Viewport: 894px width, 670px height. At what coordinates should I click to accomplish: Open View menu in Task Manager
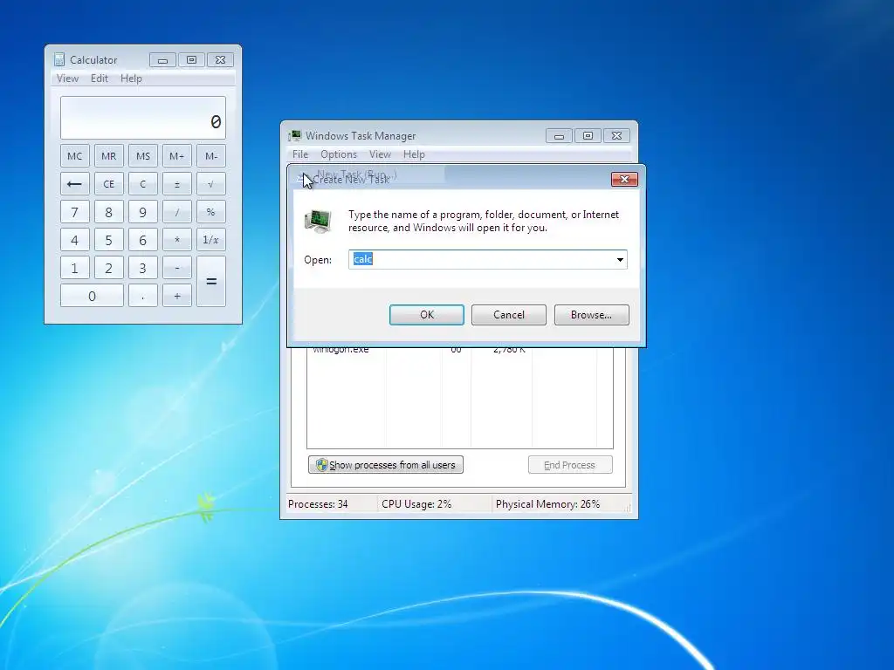tap(380, 154)
